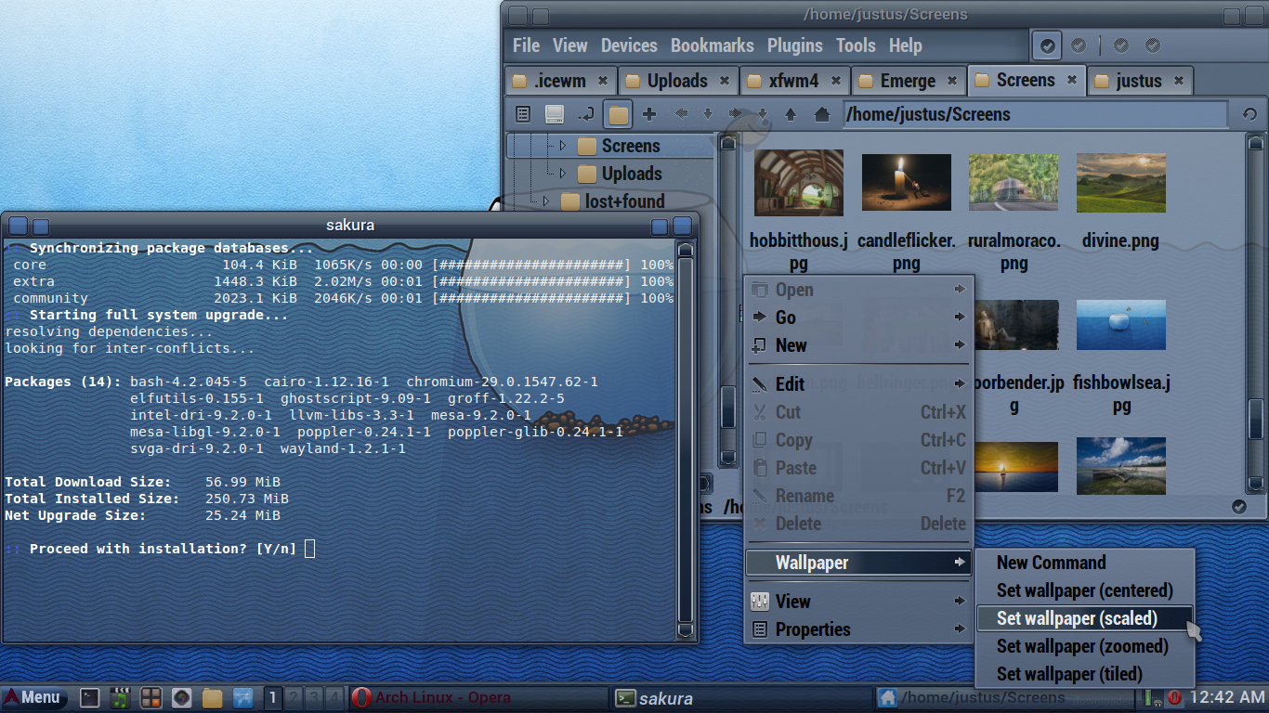
Task: Open the Bookmarks menu
Action: (x=713, y=45)
